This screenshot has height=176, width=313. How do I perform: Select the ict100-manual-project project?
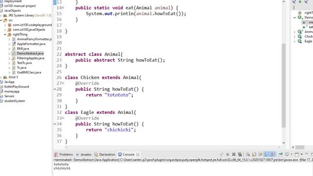point(20,6)
